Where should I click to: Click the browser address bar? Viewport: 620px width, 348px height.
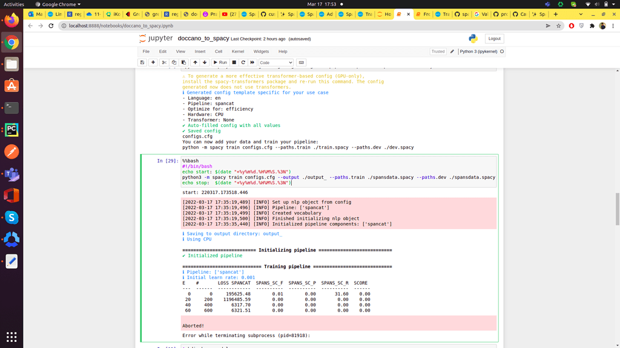tap(182, 25)
